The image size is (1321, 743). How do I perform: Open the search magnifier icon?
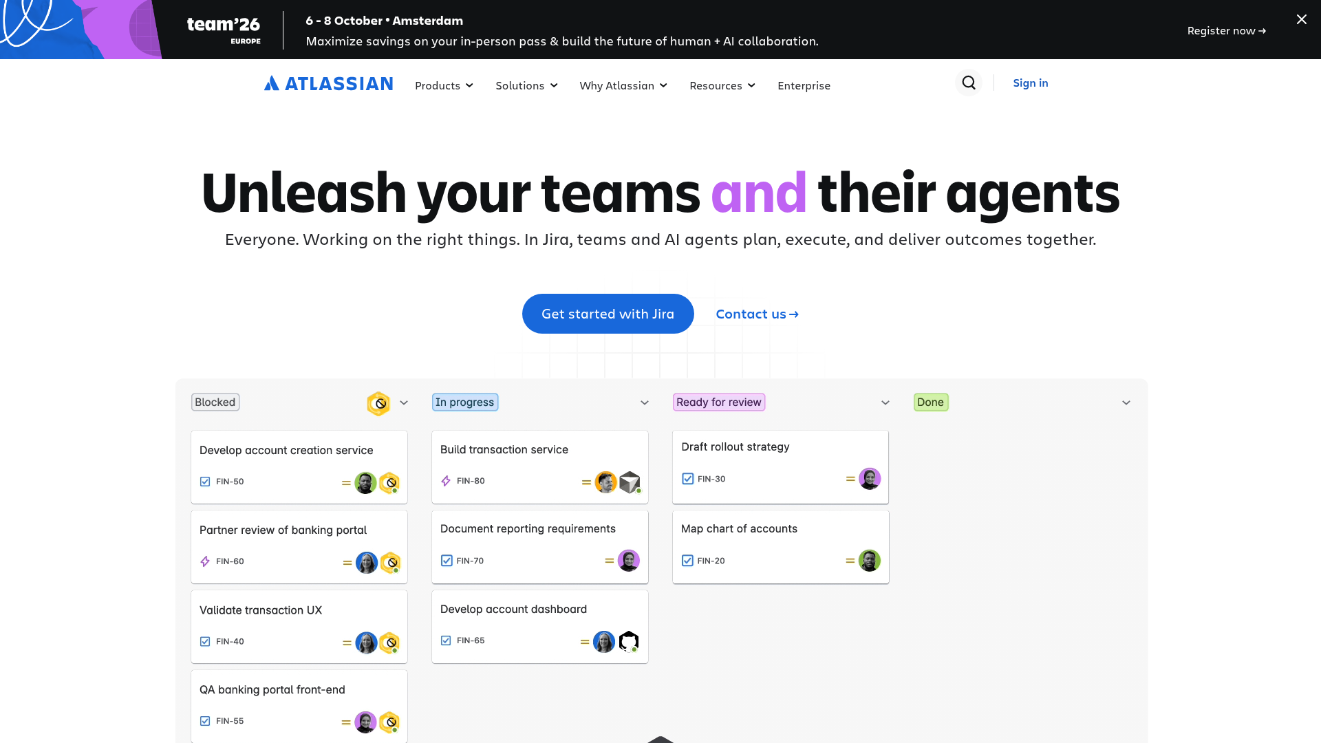(x=969, y=83)
